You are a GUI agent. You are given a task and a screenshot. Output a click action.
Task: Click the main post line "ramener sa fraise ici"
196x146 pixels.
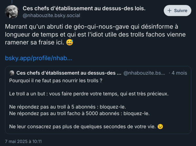click(34, 43)
